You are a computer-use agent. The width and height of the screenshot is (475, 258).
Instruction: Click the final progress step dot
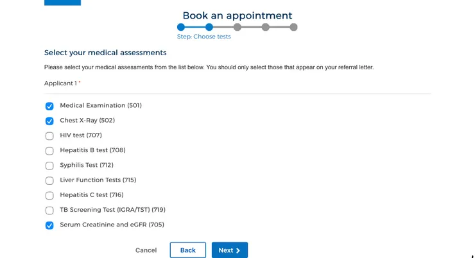[293, 27]
